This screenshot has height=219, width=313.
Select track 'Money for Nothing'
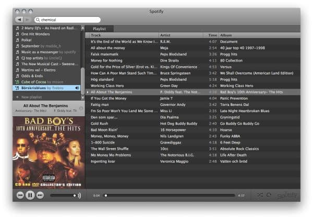click(x=106, y=60)
